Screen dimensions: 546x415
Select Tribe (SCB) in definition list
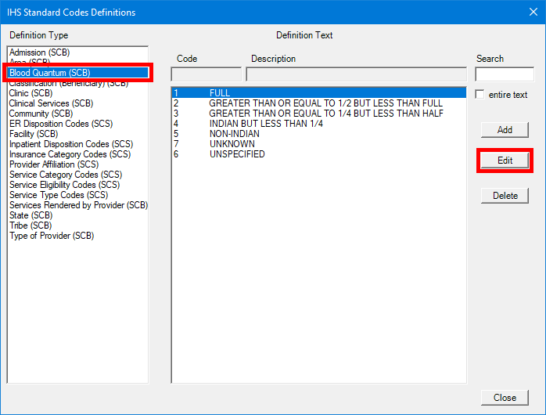coord(31,226)
